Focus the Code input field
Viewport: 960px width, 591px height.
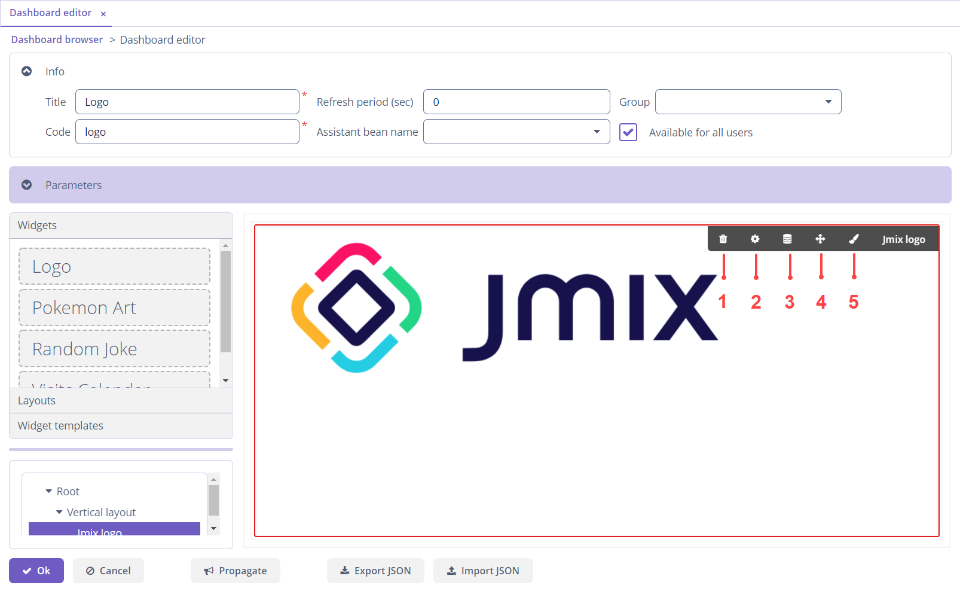click(187, 132)
